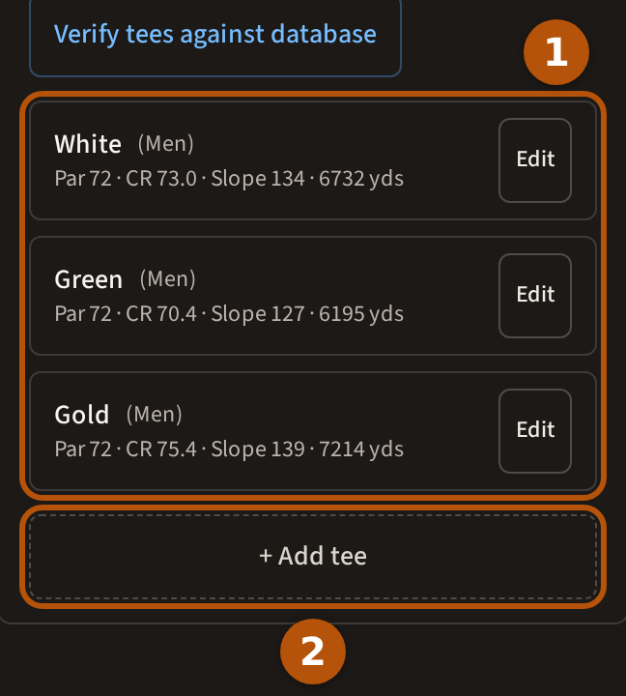Click the (Men) label beside Gold
626x696 pixels.
[155, 415]
